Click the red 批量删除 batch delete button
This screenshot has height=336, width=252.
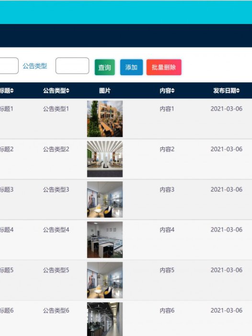[x=164, y=67]
